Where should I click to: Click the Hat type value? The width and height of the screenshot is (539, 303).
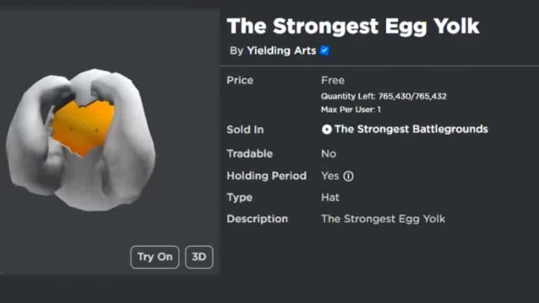(331, 197)
